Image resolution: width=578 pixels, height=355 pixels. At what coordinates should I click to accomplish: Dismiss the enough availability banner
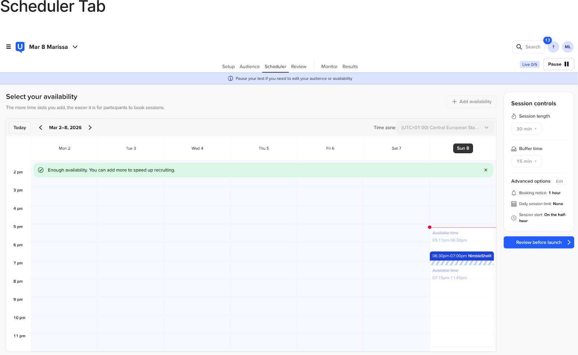click(x=486, y=170)
